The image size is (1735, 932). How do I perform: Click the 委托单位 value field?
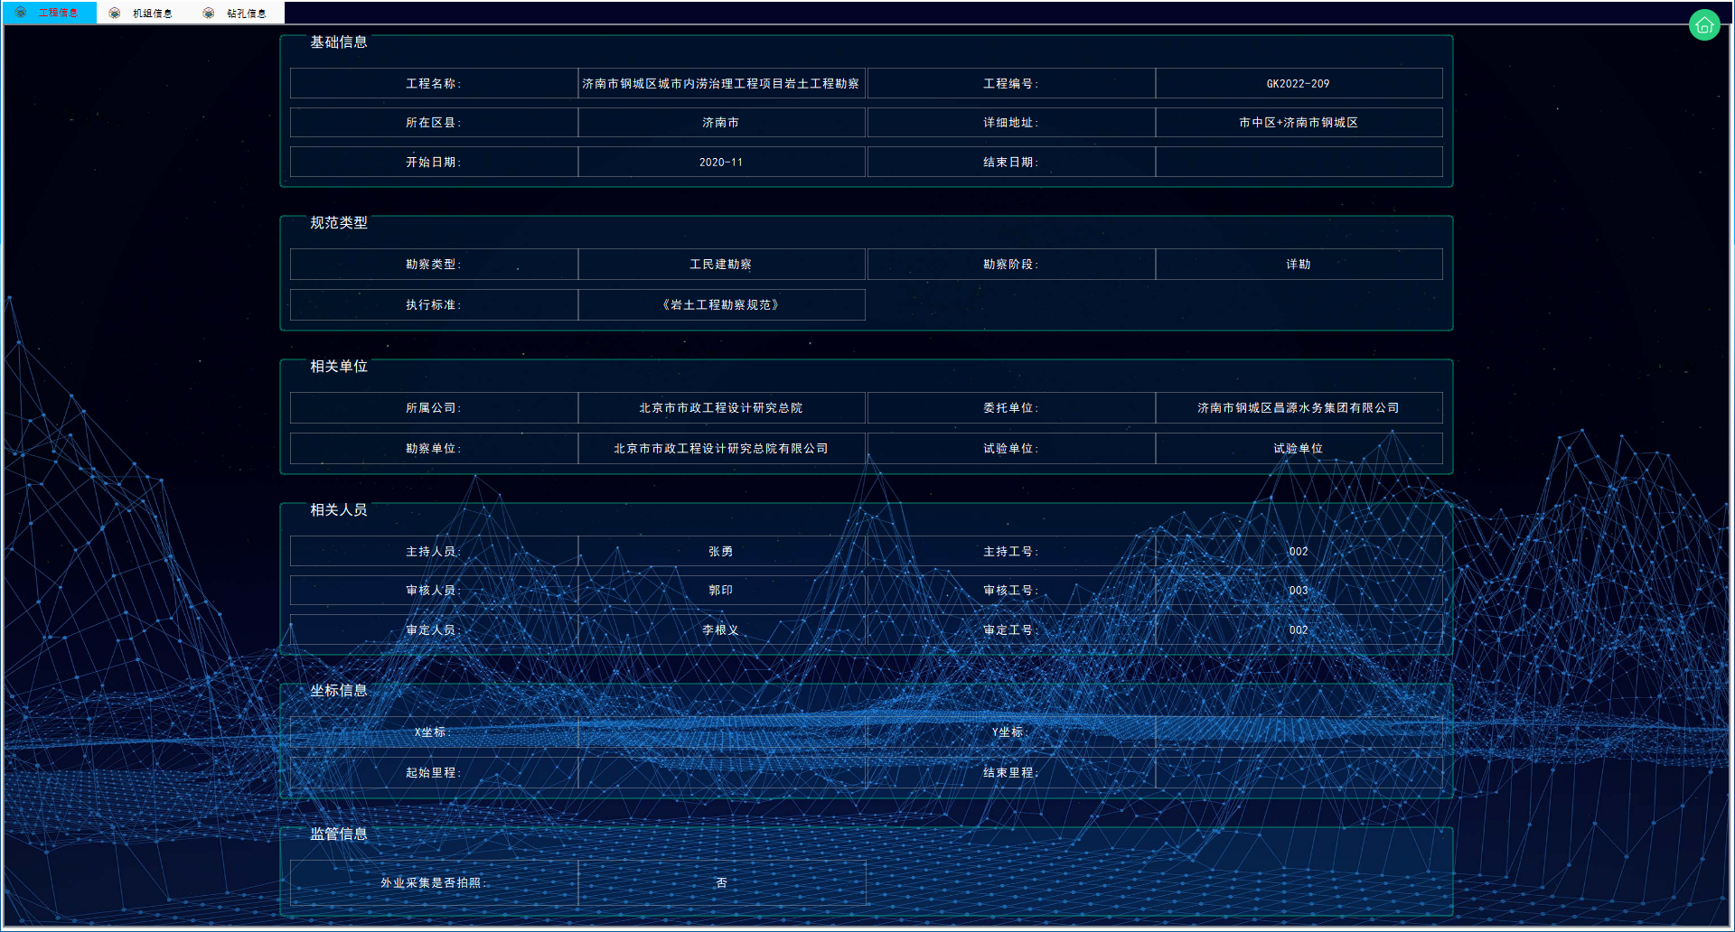click(x=1298, y=408)
